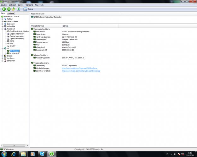Open the Zpráva report toolbar button
Viewport: 197px width, 157px height.
(x=28, y=9)
